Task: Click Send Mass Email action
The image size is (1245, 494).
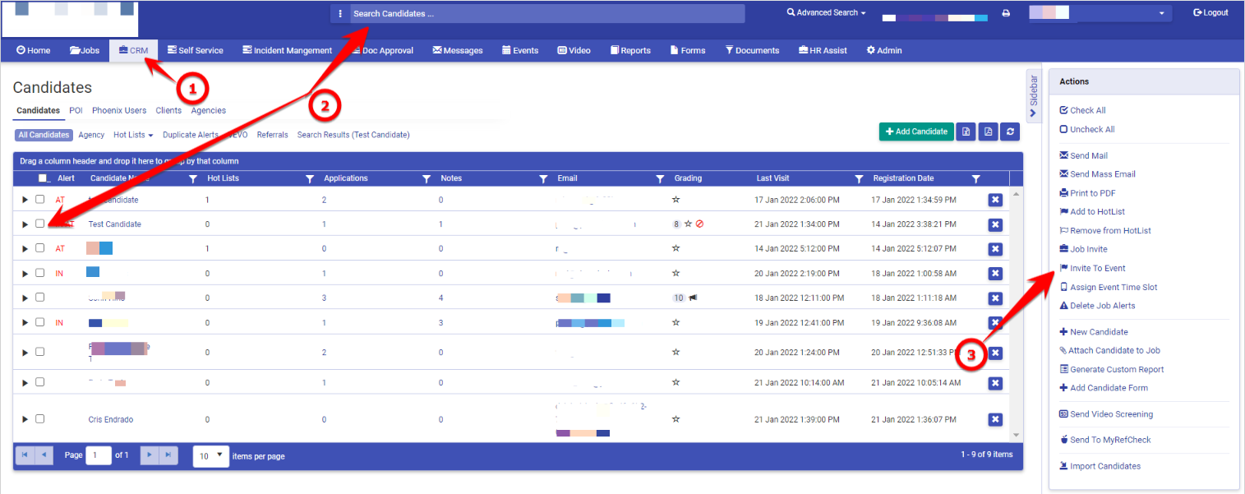Action: point(1097,174)
